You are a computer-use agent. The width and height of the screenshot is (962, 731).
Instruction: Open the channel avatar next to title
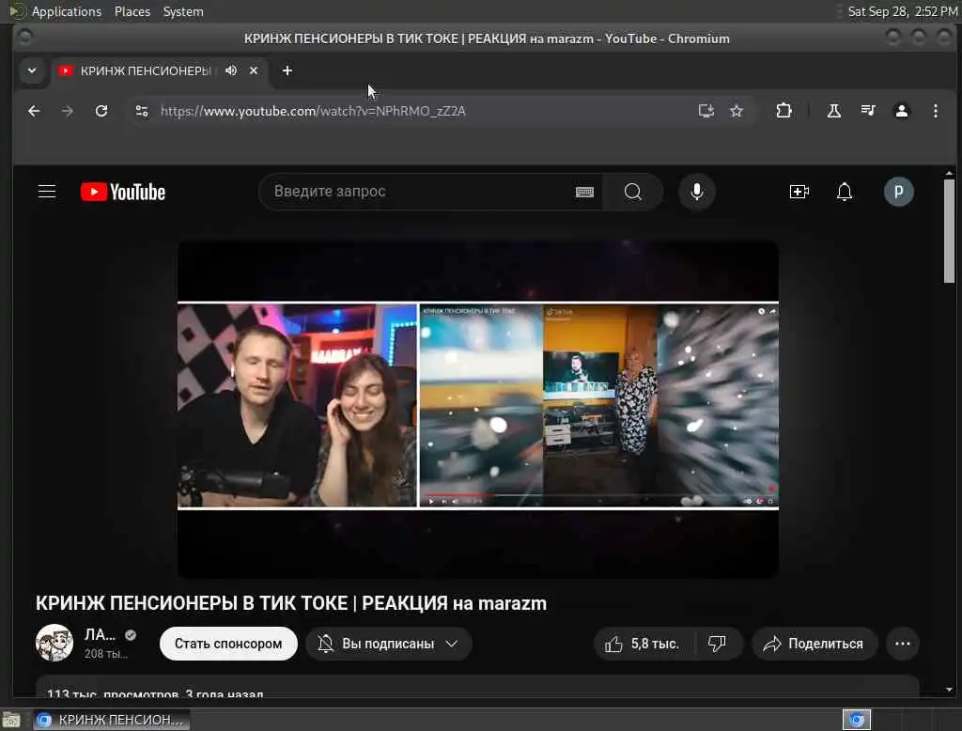pos(54,643)
